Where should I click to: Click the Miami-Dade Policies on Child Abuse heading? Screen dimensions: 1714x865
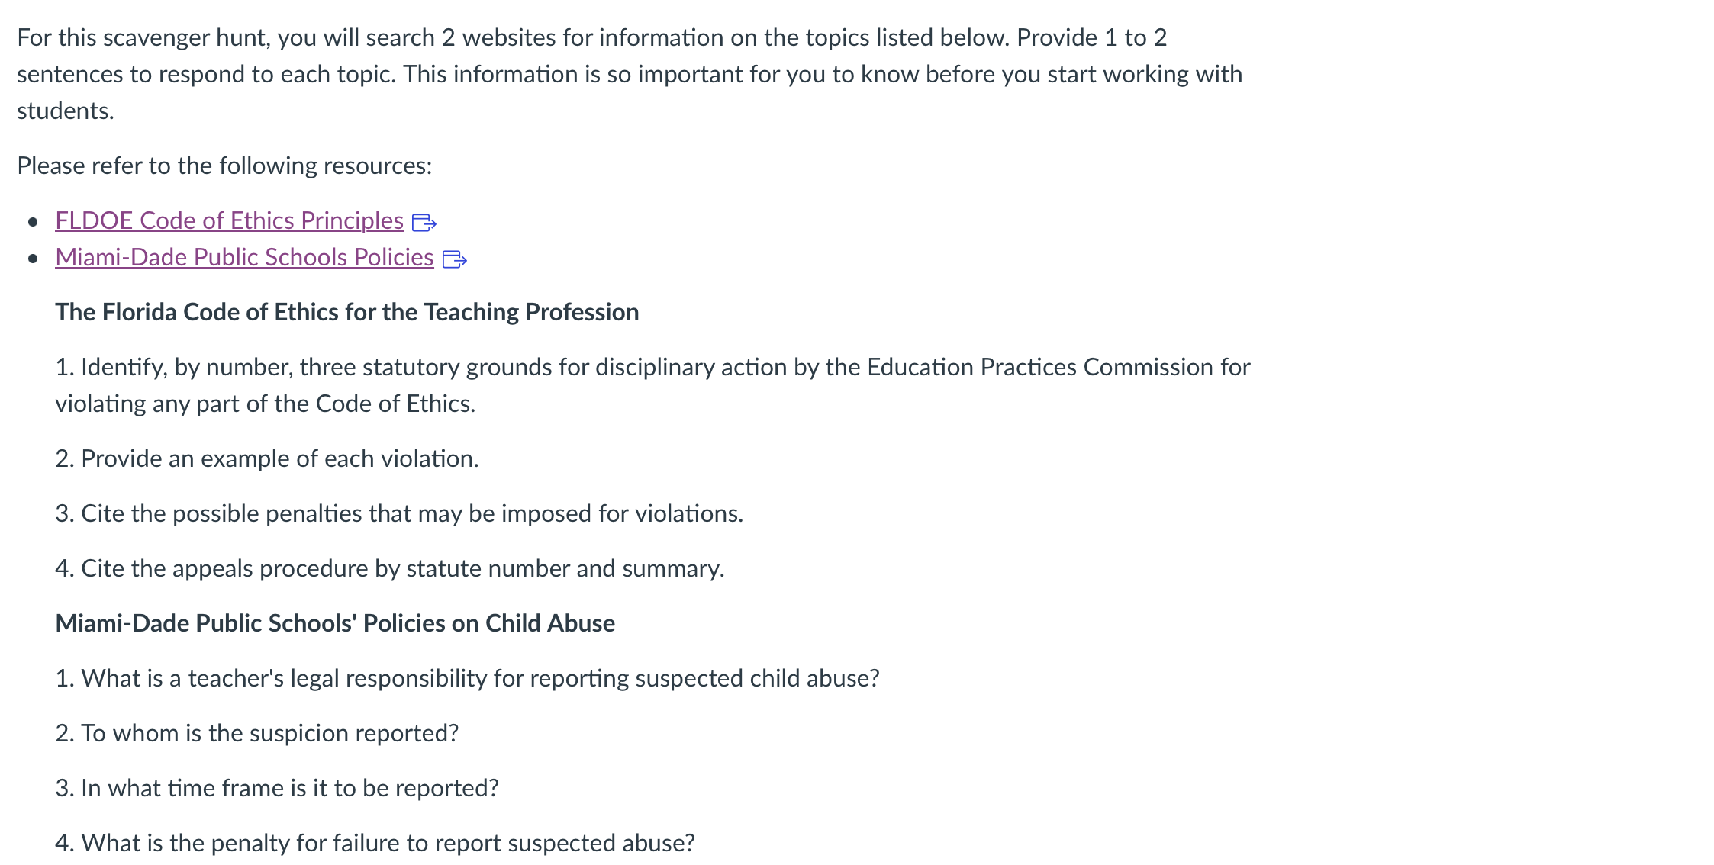[335, 623]
